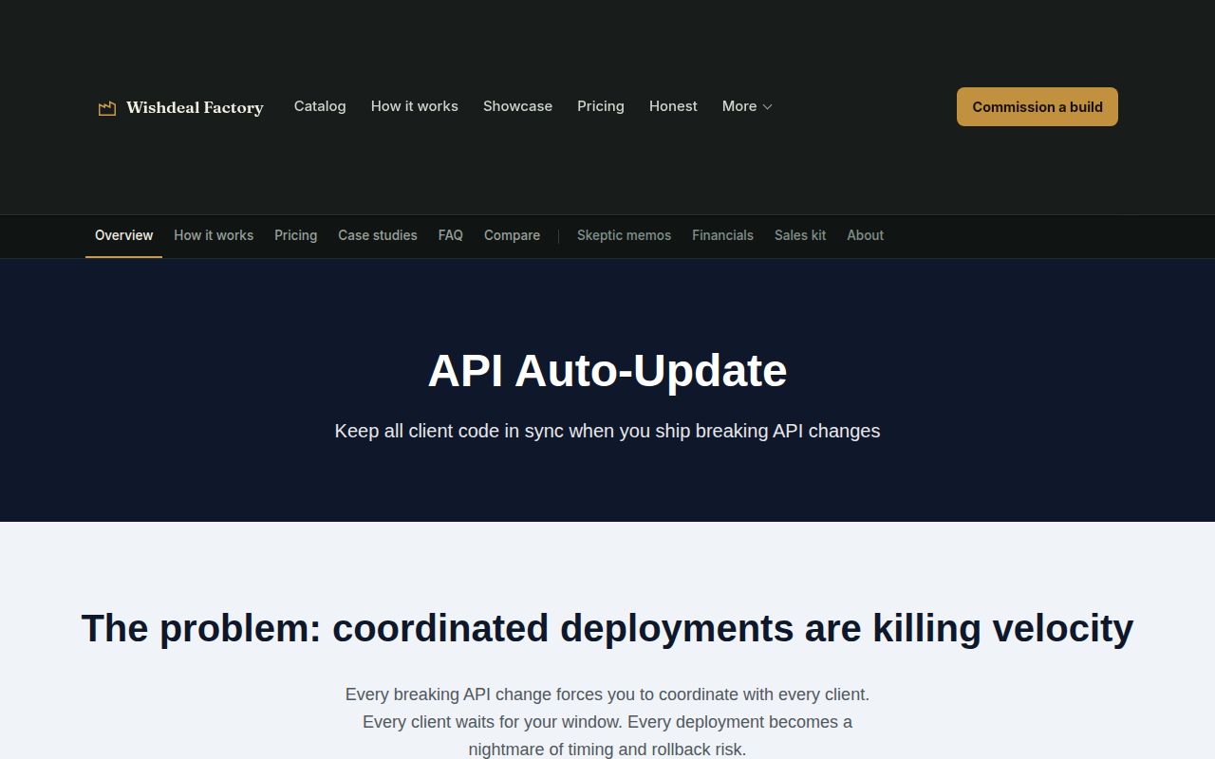Open the Skeptic memos tab
The width and height of the screenshot is (1215, 759).
[x=624, y=235]
